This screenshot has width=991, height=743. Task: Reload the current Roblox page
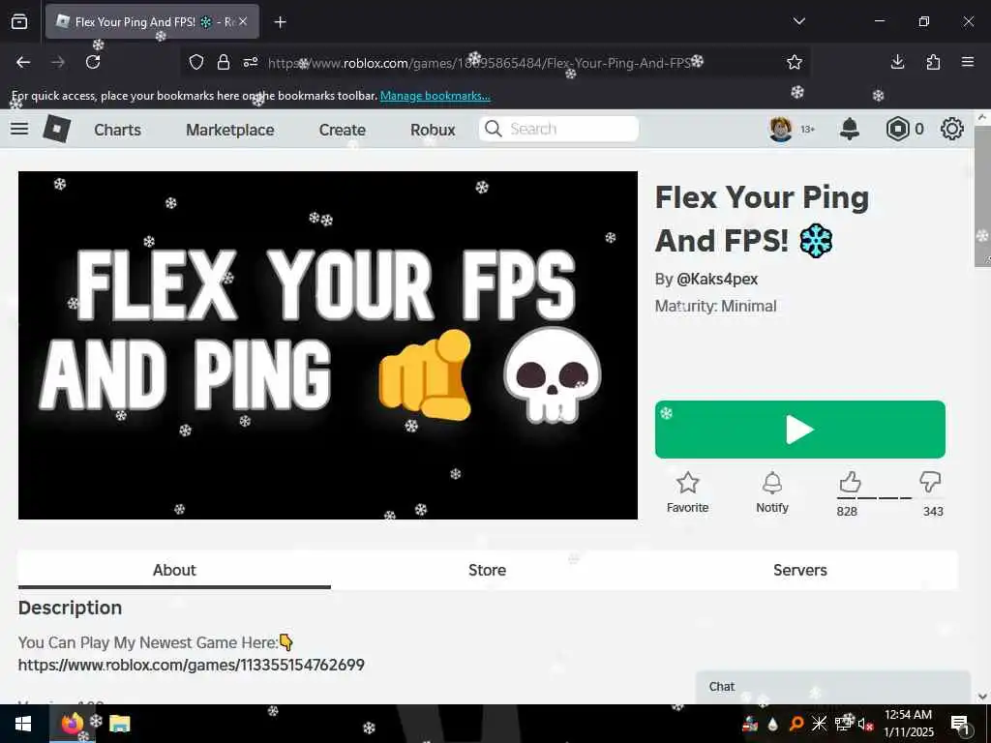tap(93, 62)
